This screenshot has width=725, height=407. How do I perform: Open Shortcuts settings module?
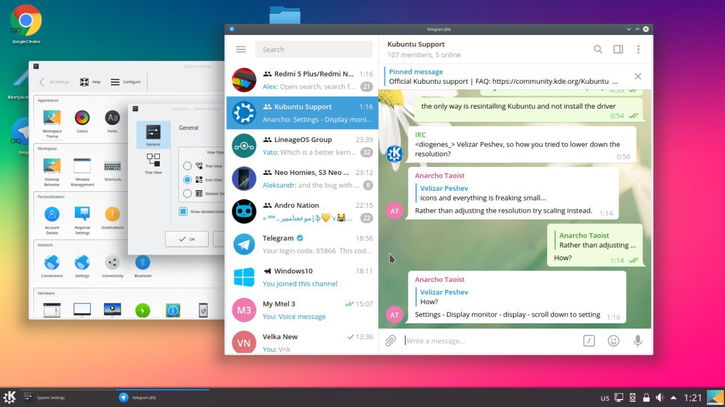click(x=112, y=169)
